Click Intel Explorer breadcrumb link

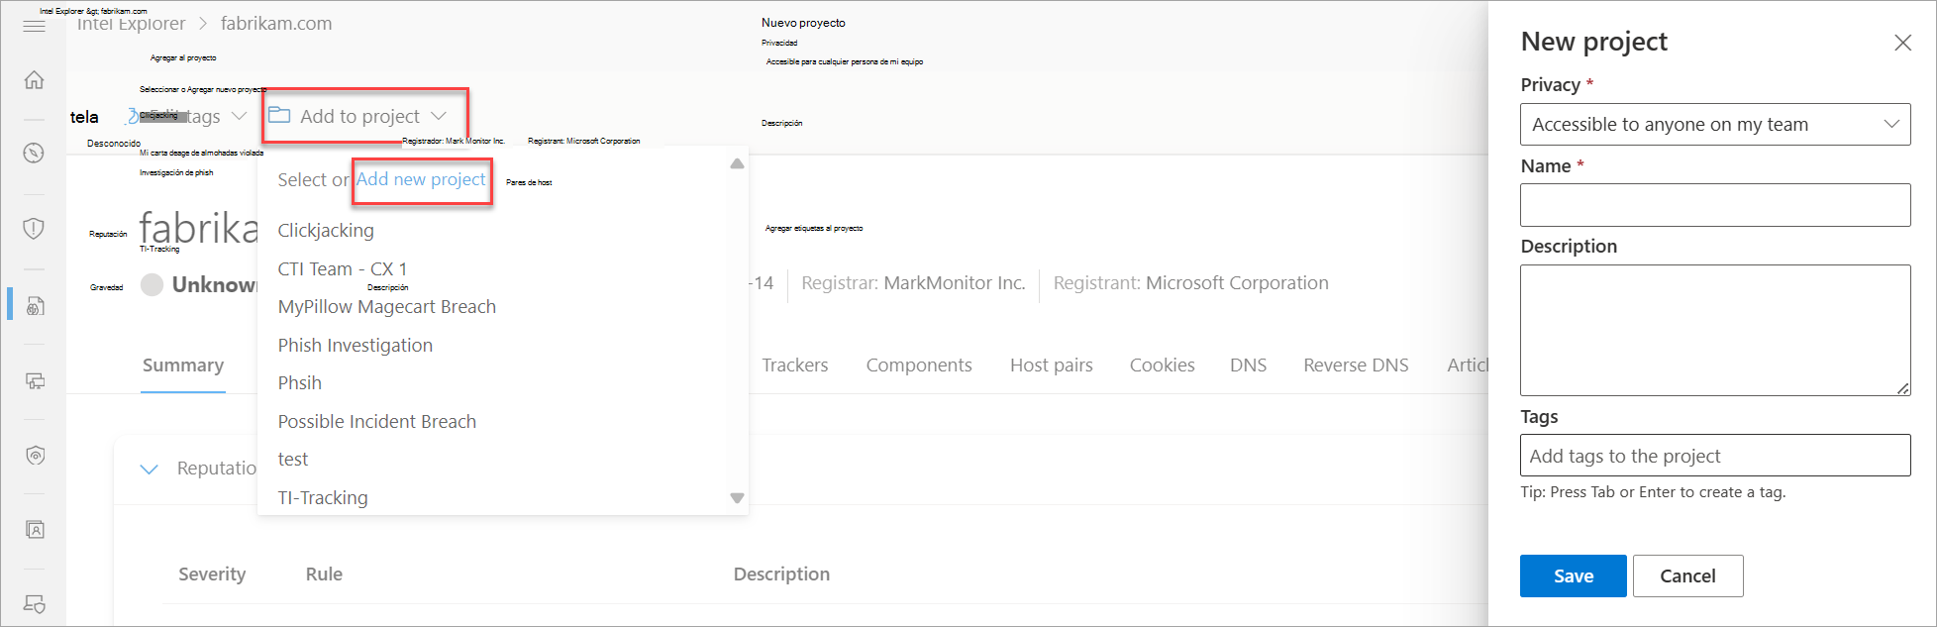click(x=131, y=23)
